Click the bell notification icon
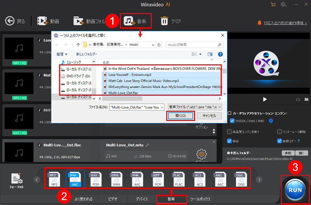The image size is (311, 205). (x=259, y=23)
